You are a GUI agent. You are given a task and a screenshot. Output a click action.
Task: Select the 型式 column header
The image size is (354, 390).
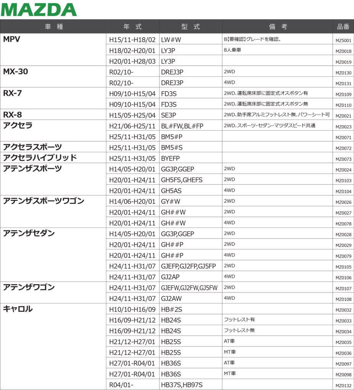pyautogui.click(x=191, y=27)
